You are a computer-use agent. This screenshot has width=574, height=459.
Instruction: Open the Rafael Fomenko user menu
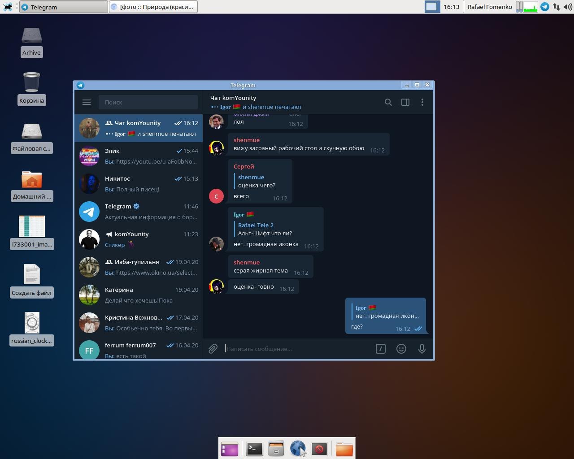pos(490,7)
